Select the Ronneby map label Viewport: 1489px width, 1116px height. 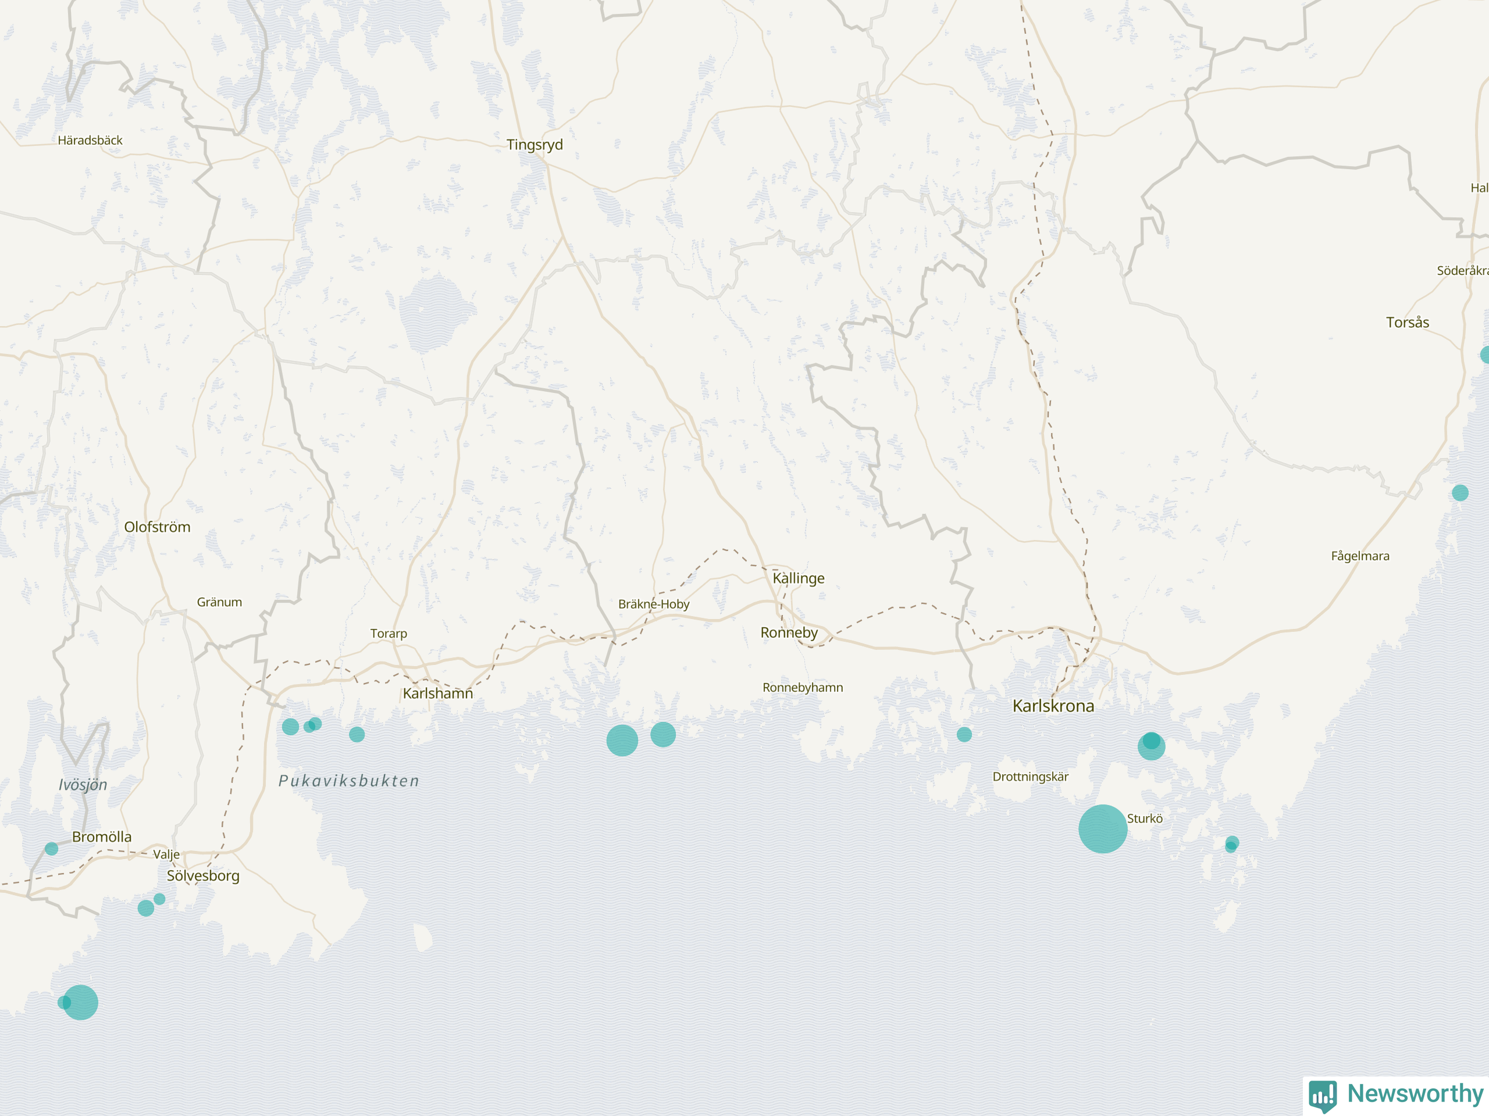point(789,632)
